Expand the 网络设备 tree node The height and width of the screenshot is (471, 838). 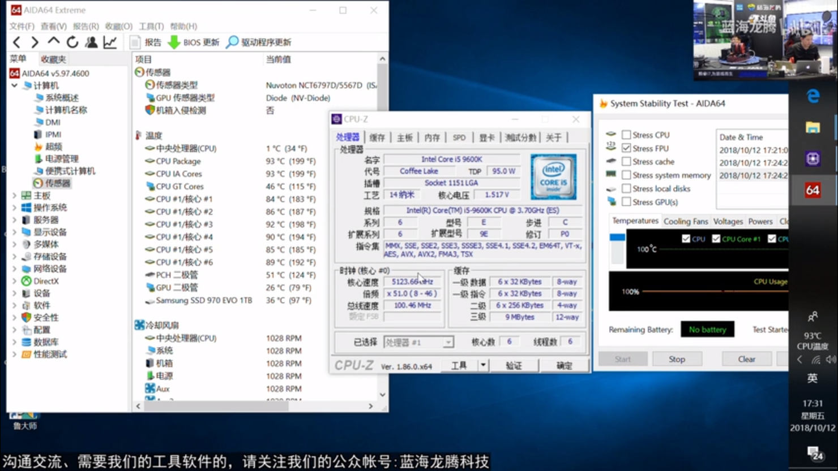[15, 269]
